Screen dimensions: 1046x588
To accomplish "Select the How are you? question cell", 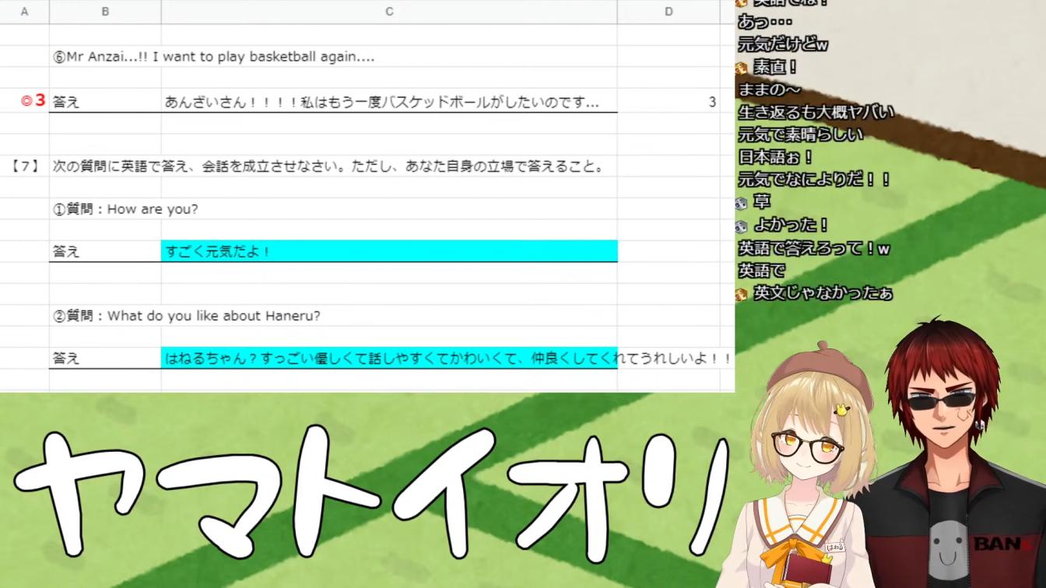I will point(126,209).
